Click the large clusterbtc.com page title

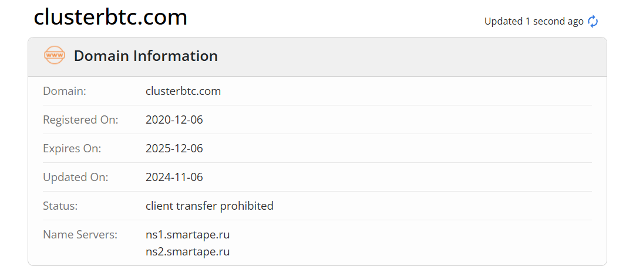(110, 17)
